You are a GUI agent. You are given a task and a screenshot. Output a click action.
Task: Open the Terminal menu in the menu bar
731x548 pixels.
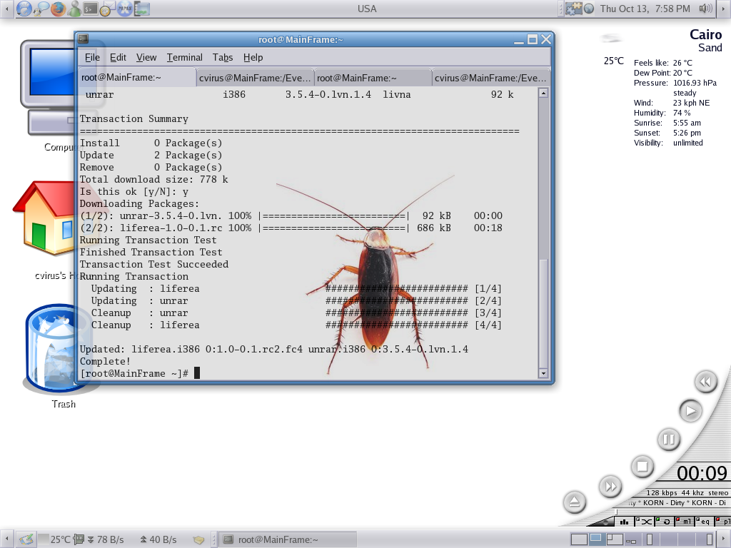184,57
